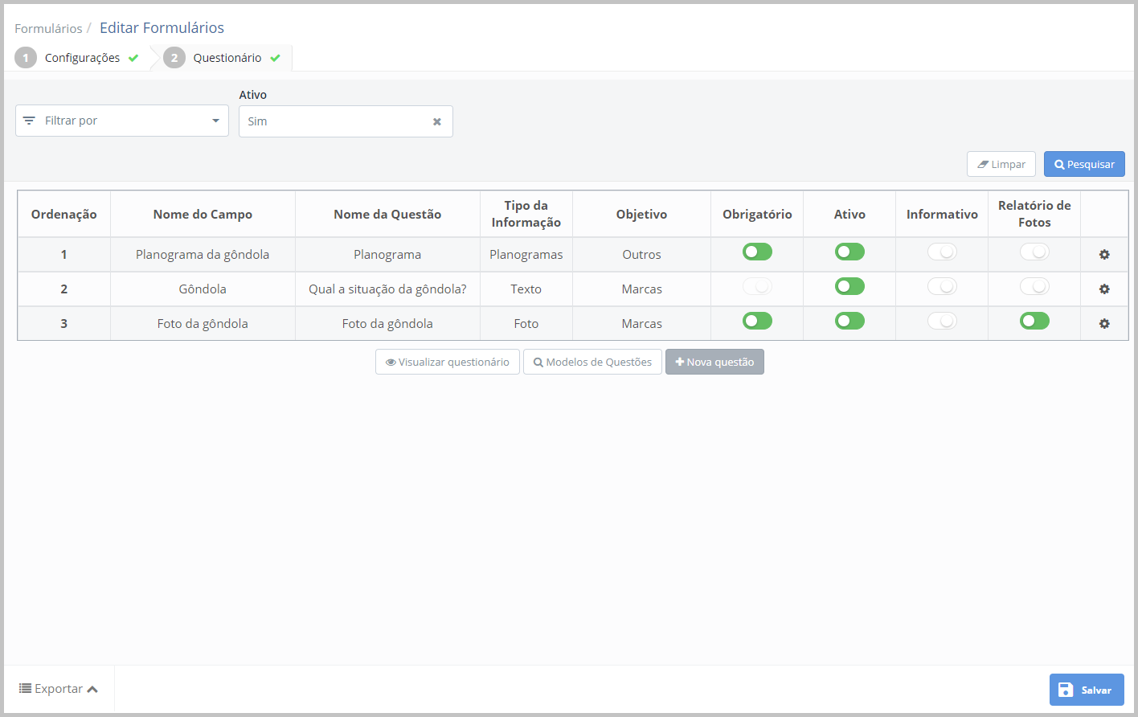Open Modelos de Questões search
The width and height of the screenshot is (1138, 717).
[x=592, y=362]
